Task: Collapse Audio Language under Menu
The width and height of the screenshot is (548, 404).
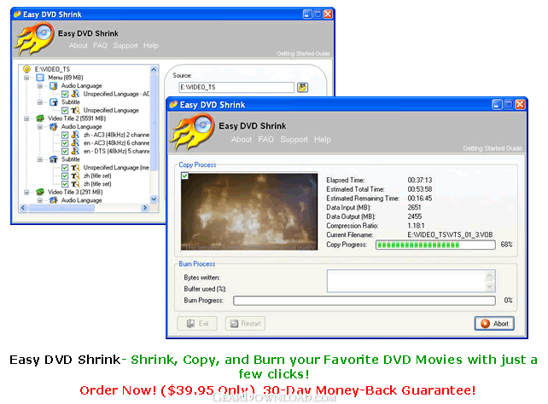Action: [x=40, y=85]
